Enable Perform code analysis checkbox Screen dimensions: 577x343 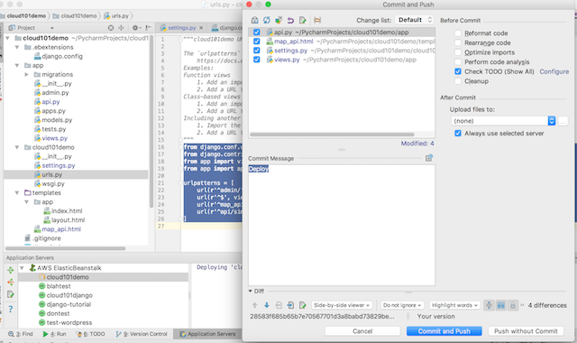pyautogui.click(x=458, y=62)
